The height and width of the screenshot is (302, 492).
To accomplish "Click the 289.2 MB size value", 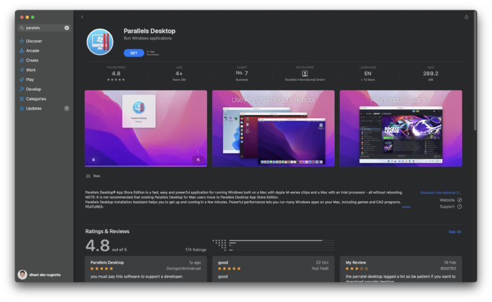I will click(431, 73).
